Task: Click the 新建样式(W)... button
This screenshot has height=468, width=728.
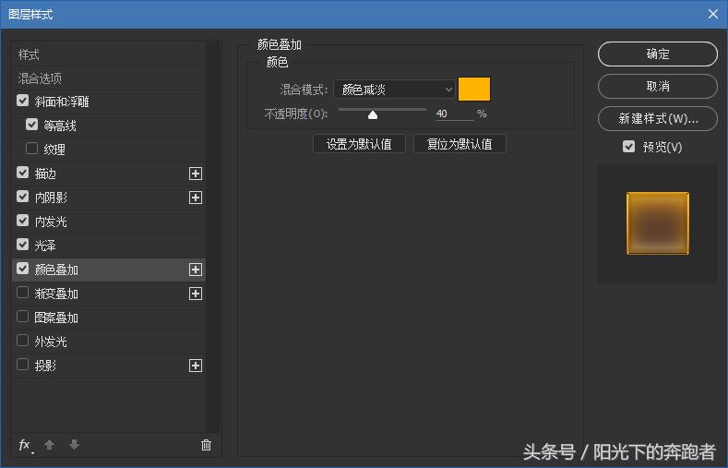Action: (658, 119)
